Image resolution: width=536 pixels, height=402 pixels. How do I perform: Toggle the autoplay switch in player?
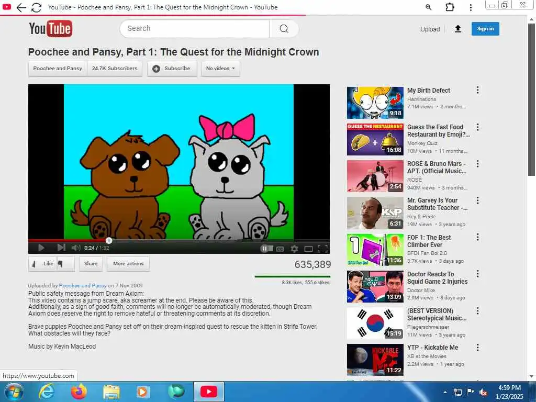(267, 249)
